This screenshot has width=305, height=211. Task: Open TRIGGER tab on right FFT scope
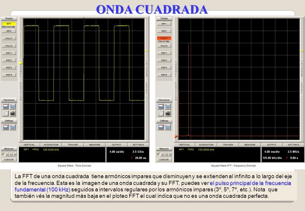tap(228, 144)
